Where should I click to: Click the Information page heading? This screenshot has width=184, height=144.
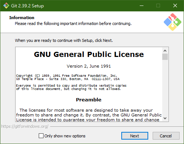(22, 18)
